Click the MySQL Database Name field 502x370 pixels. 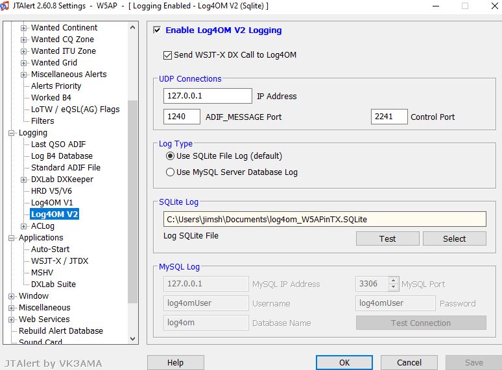[x=206, y=323]
